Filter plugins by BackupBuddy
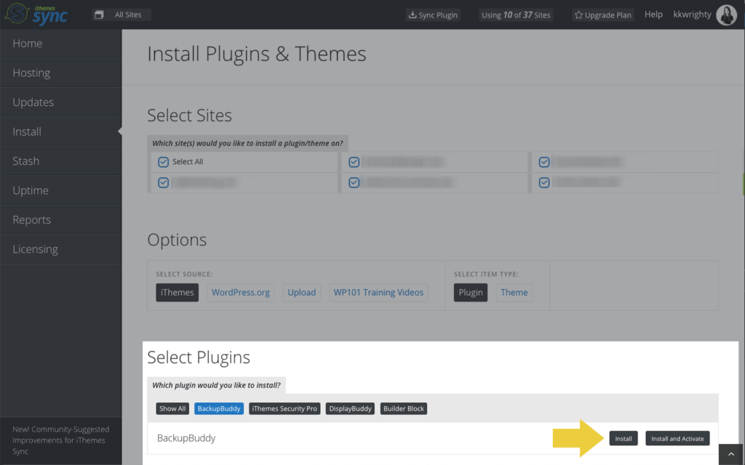Image resolution: width=745 pixels, height=465 pixels. click(x=219, y=408)
